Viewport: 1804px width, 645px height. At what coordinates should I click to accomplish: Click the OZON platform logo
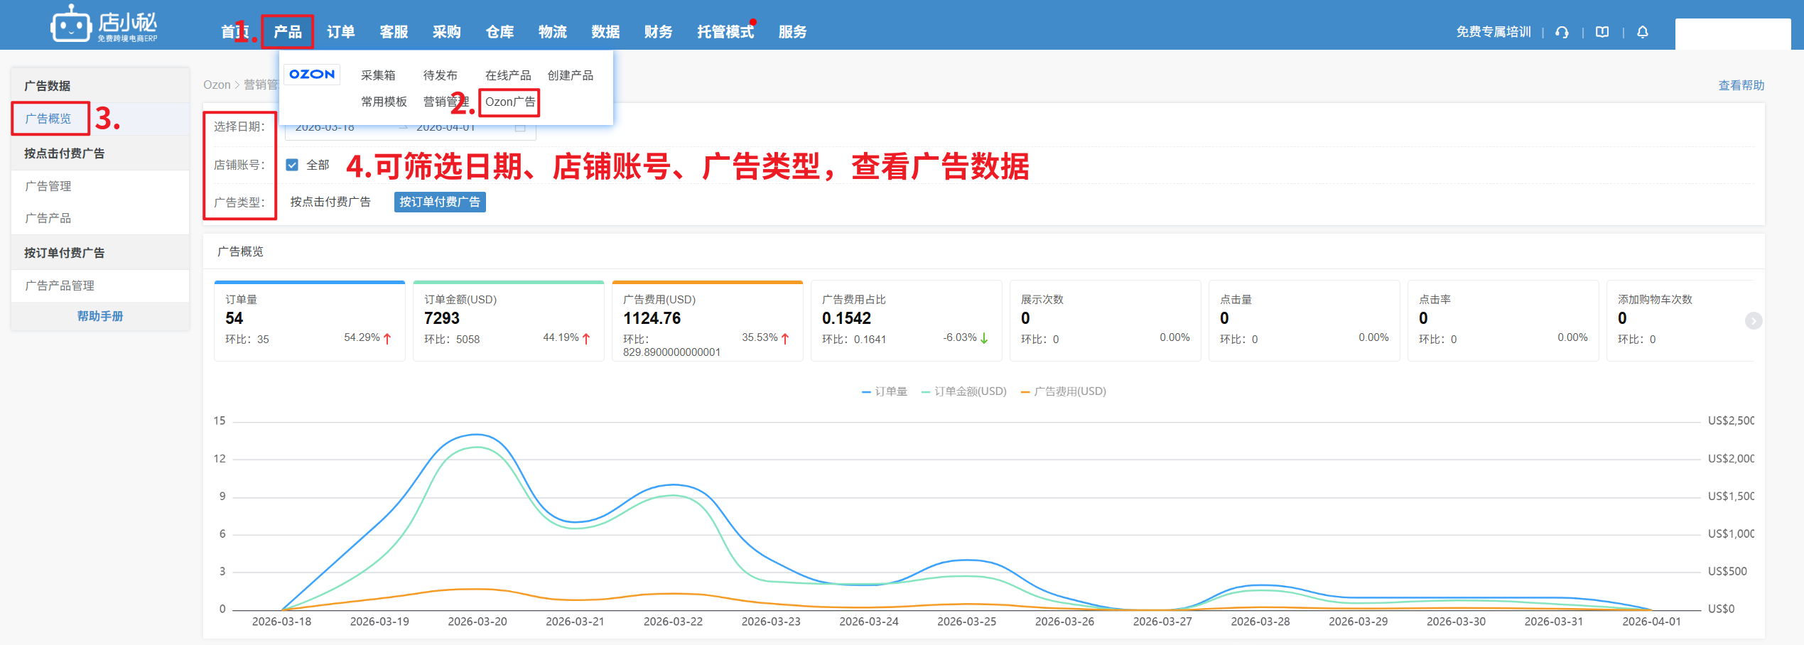point(312,75)
